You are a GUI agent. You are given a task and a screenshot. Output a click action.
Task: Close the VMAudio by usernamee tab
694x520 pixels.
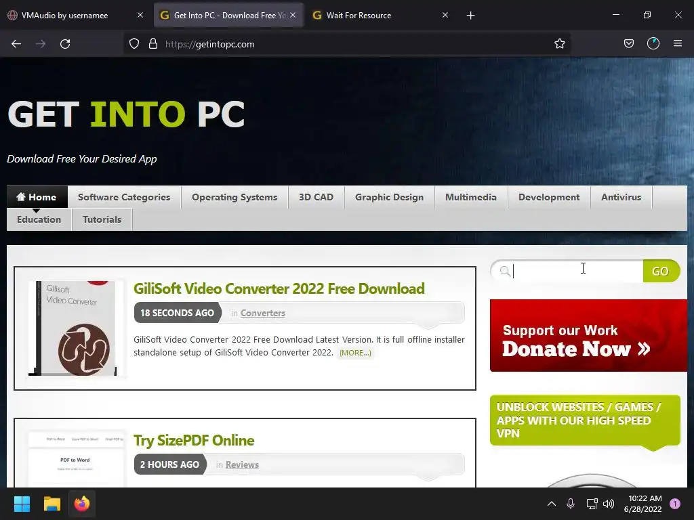140,15
